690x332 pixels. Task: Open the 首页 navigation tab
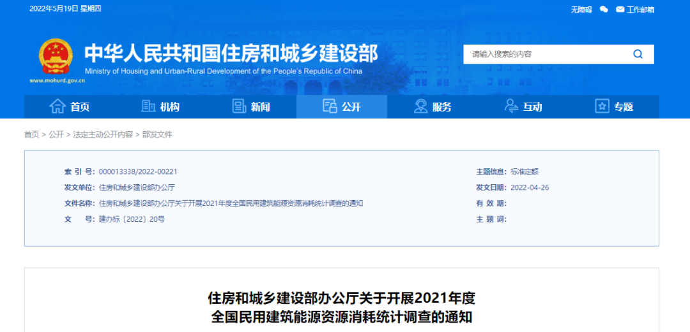pyautogui.click(x=70, y=106)
